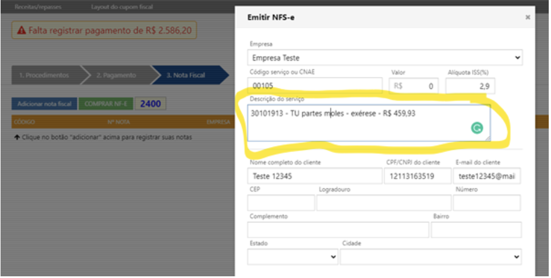
Task: Click the EMPRESA column header
Action: coord(218,122)
